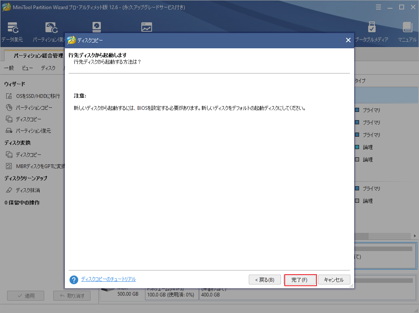The image size is (419, 313).
Task: Click the blue help question mark icon
Action: [x=74, y=280]
